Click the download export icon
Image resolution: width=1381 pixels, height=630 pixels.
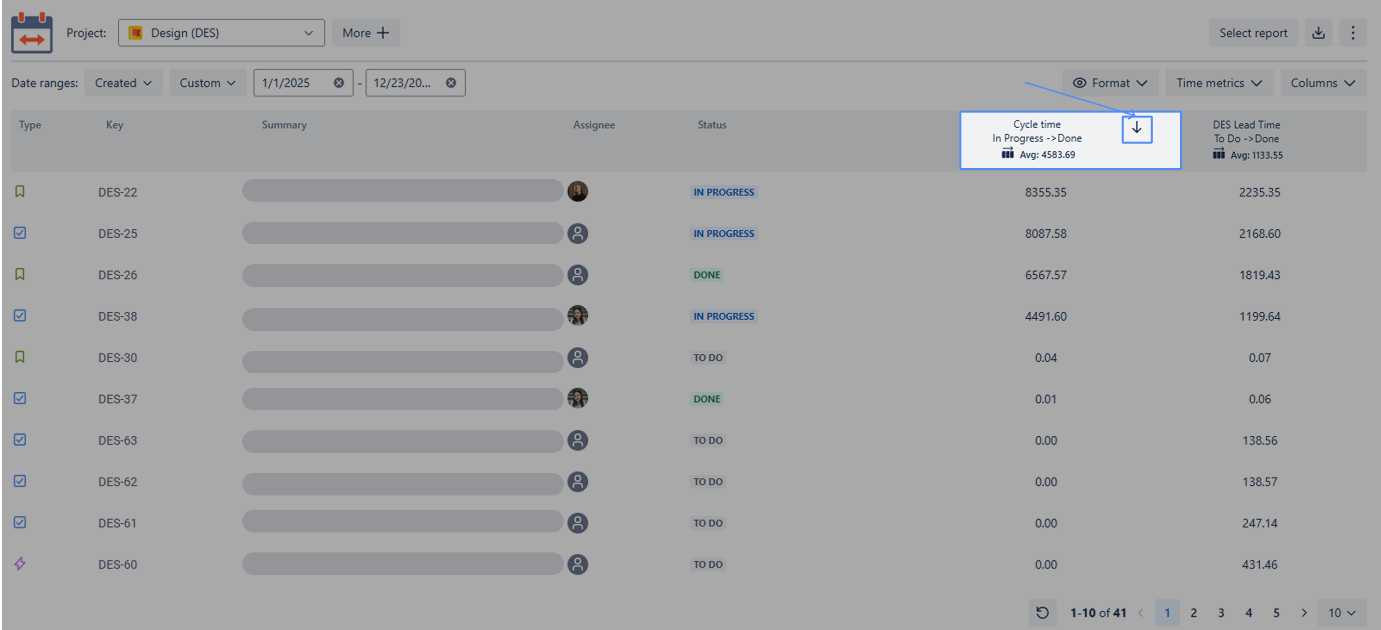(x=1318, y=33)
